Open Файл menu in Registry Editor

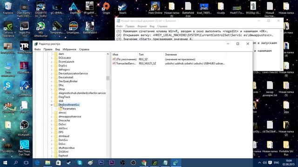click(37, 49)
